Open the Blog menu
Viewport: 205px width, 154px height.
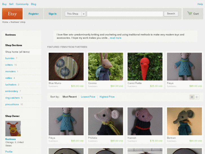(x=34, y=4)
